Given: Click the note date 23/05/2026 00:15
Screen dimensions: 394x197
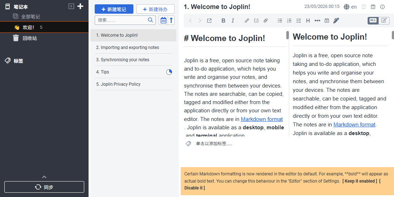Looking at the screenshot, I should point(322,6).
